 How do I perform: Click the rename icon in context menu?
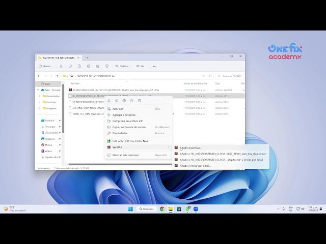coord(124,101)
